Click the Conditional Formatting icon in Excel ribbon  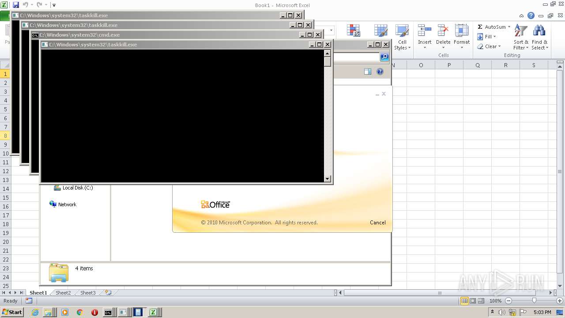(x=354, y=31)
